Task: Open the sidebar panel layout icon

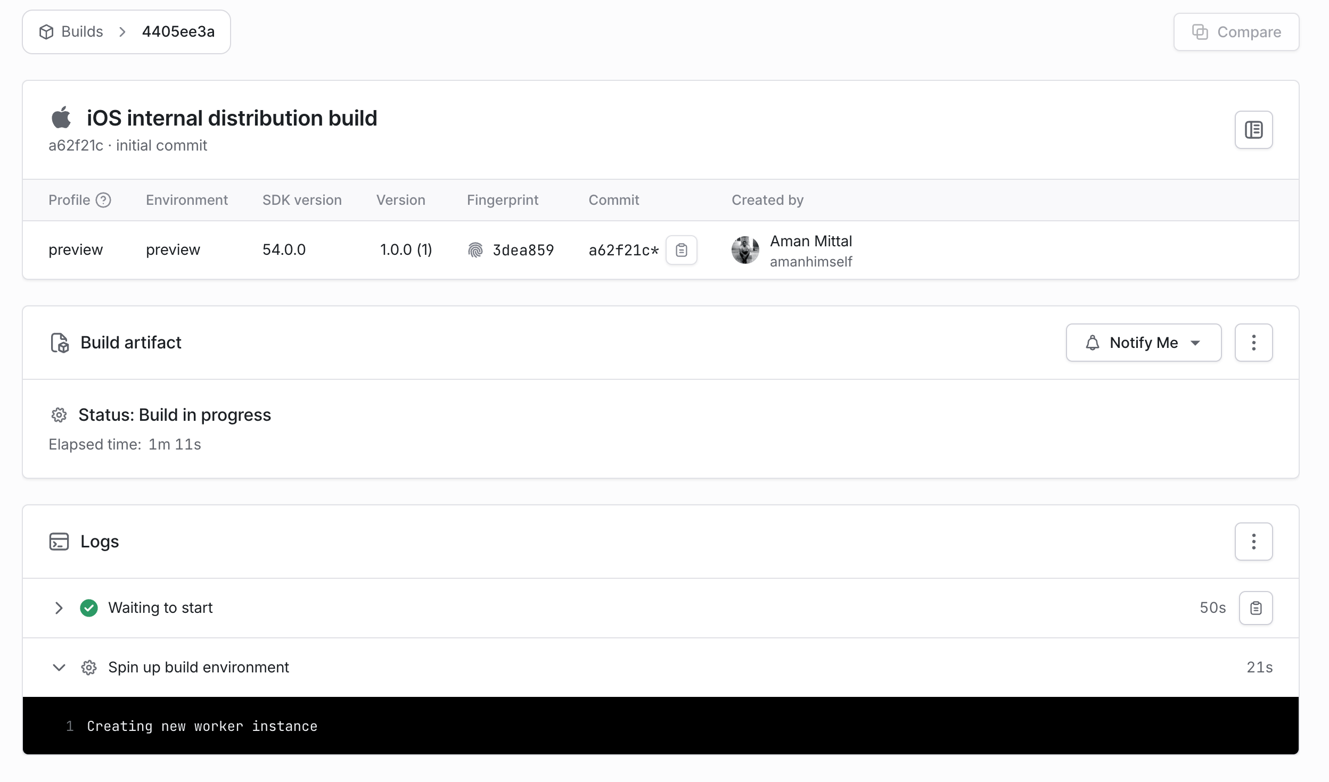Action: coord(1253,130)
